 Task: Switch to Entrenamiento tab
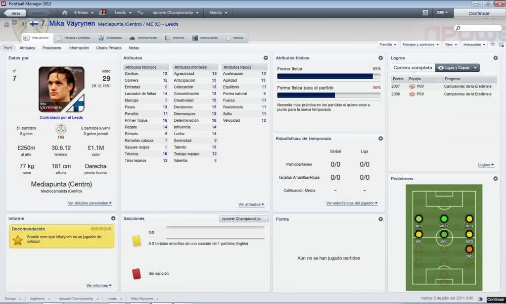(143, 38)
